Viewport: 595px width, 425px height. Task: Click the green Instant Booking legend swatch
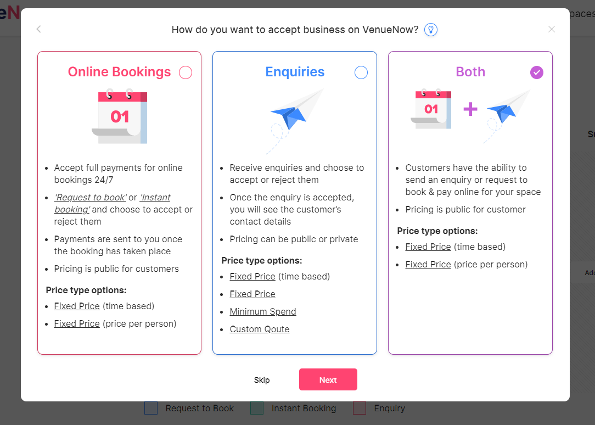[x=257, y=408]
